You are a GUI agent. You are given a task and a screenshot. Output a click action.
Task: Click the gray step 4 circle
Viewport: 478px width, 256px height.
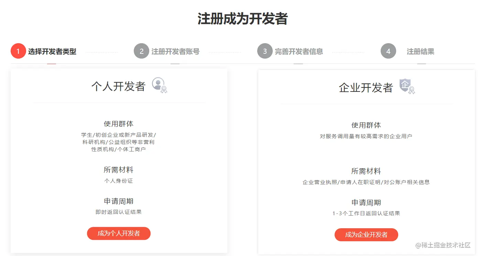coord(388,51)
